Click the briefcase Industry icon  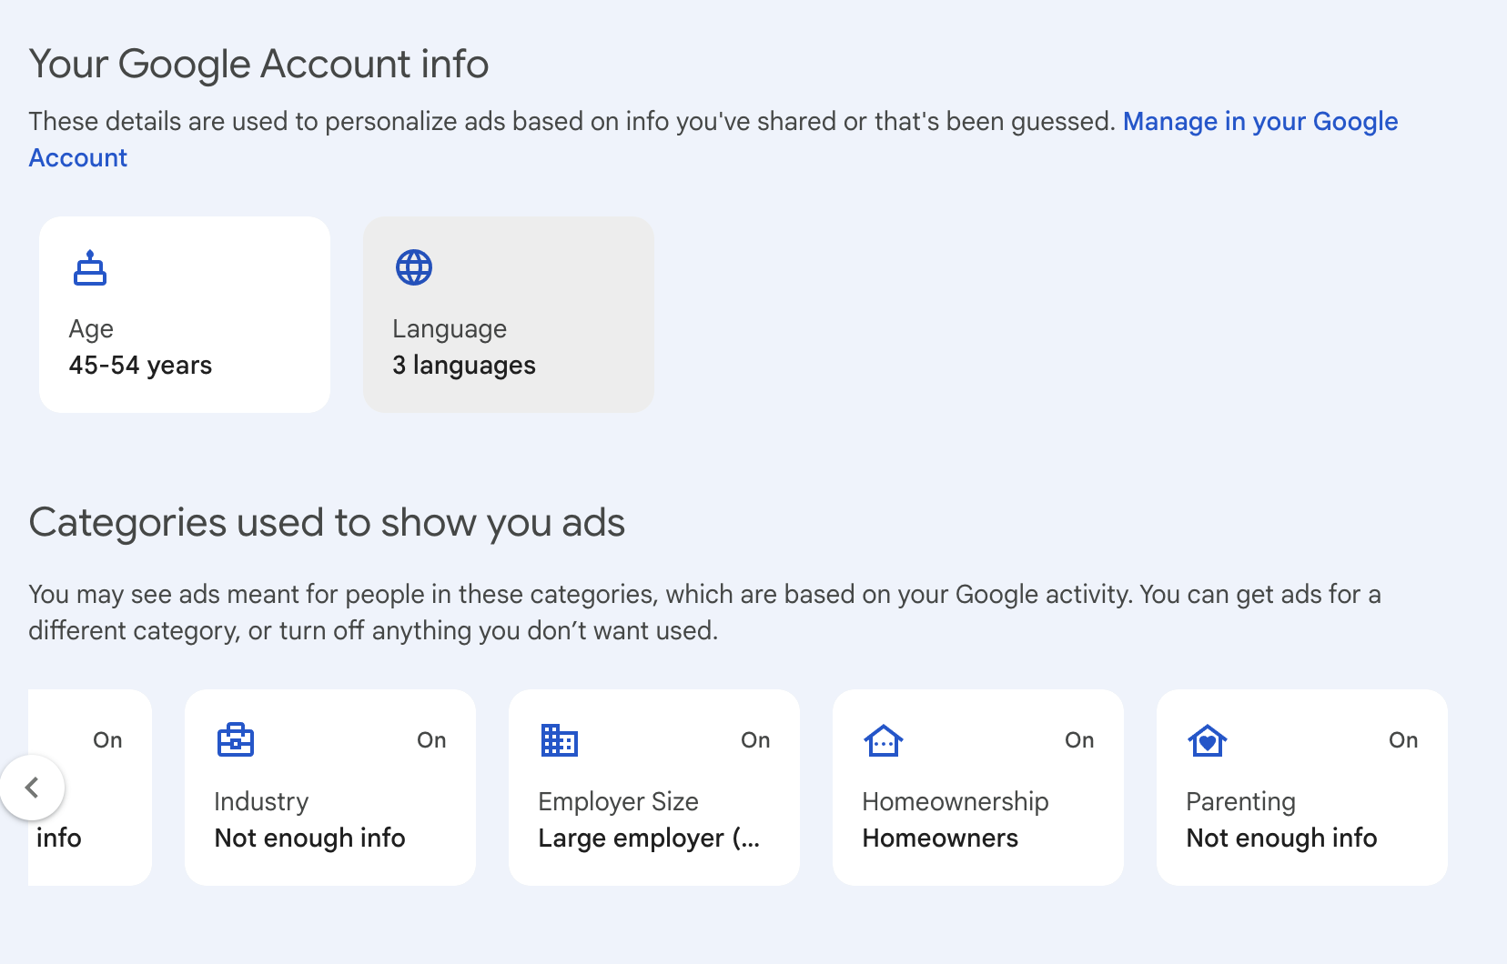[x=236, y=740]
